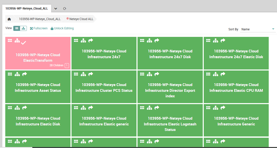Unlock Editing for this dashboard

coord(62,28)
